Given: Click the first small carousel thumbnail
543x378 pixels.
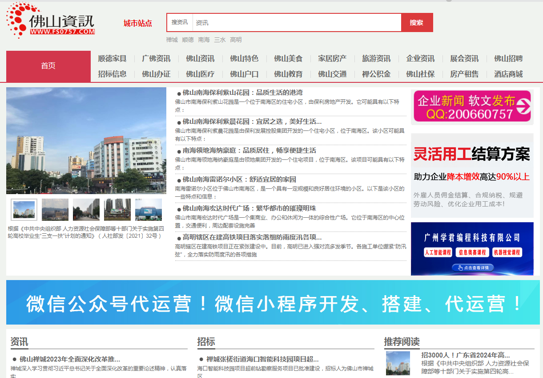Looking at the screenshot, I should pyautogui.click(x=23, y=209).
